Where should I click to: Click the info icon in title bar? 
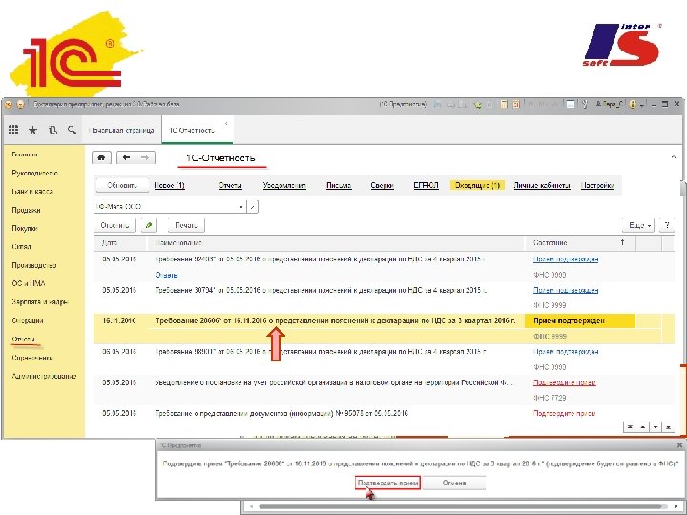(x=633, y=104)
